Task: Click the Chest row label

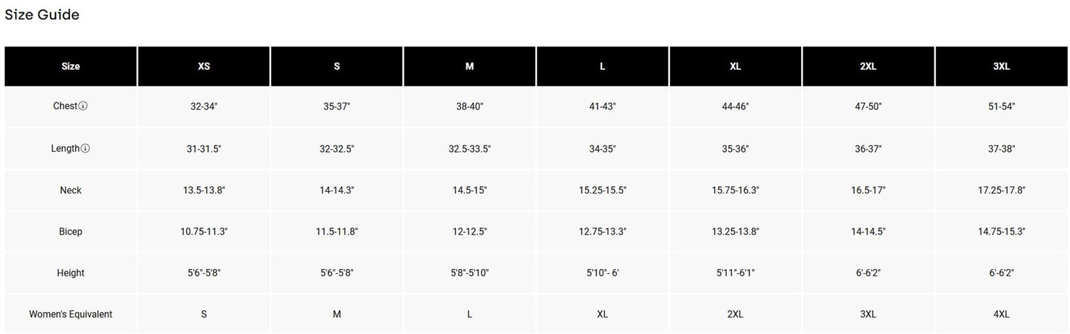Action: (x=65, y=106)
